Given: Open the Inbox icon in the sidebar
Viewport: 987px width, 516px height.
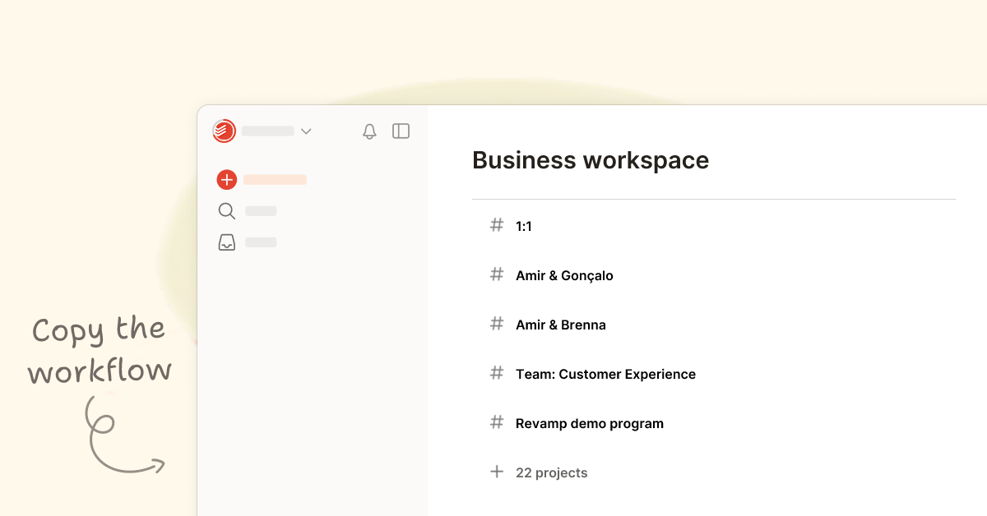Looking at the screenshot, I should click(226, 242).
